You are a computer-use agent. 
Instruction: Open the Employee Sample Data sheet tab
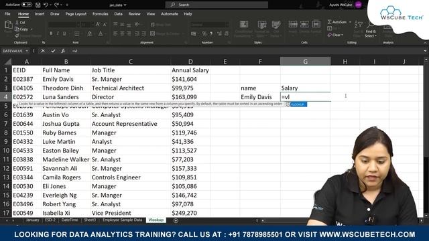pyautogui.click(x=122, y=220)
